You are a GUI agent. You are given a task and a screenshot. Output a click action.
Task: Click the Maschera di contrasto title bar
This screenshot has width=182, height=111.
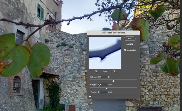pyautogui.click(x=114, y=33)
